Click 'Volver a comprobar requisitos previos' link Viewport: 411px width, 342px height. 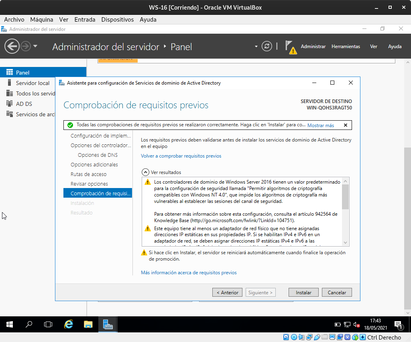coord(181,156)
